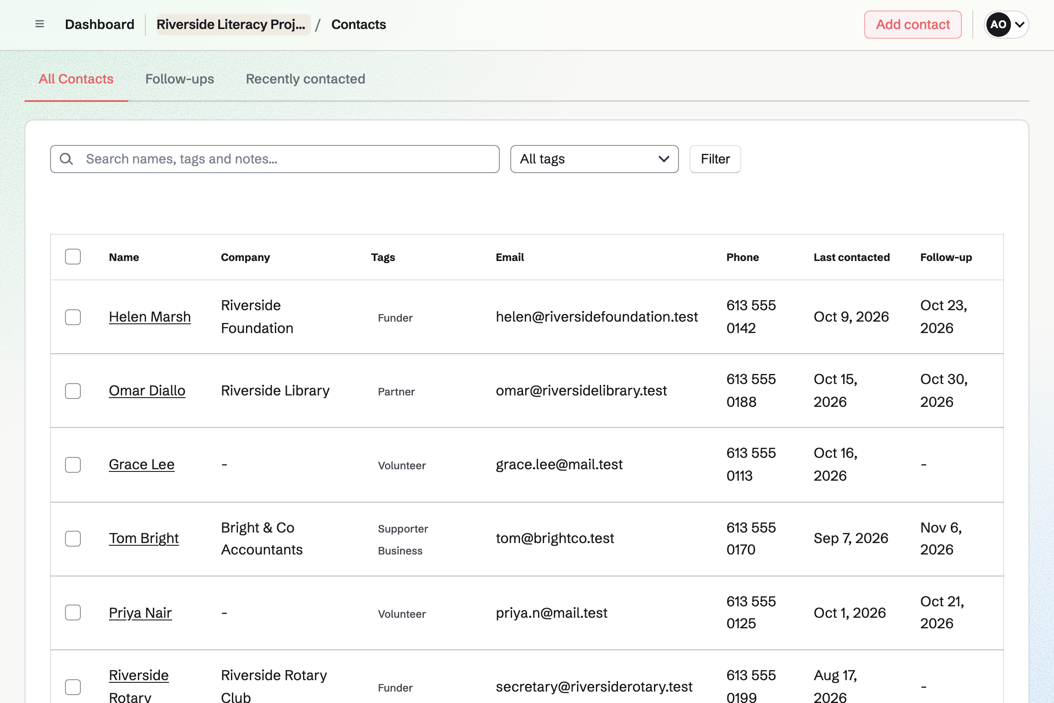Click the Contacts breadcrumb
Screen dimensions: 1054x703
click(358, 24)
